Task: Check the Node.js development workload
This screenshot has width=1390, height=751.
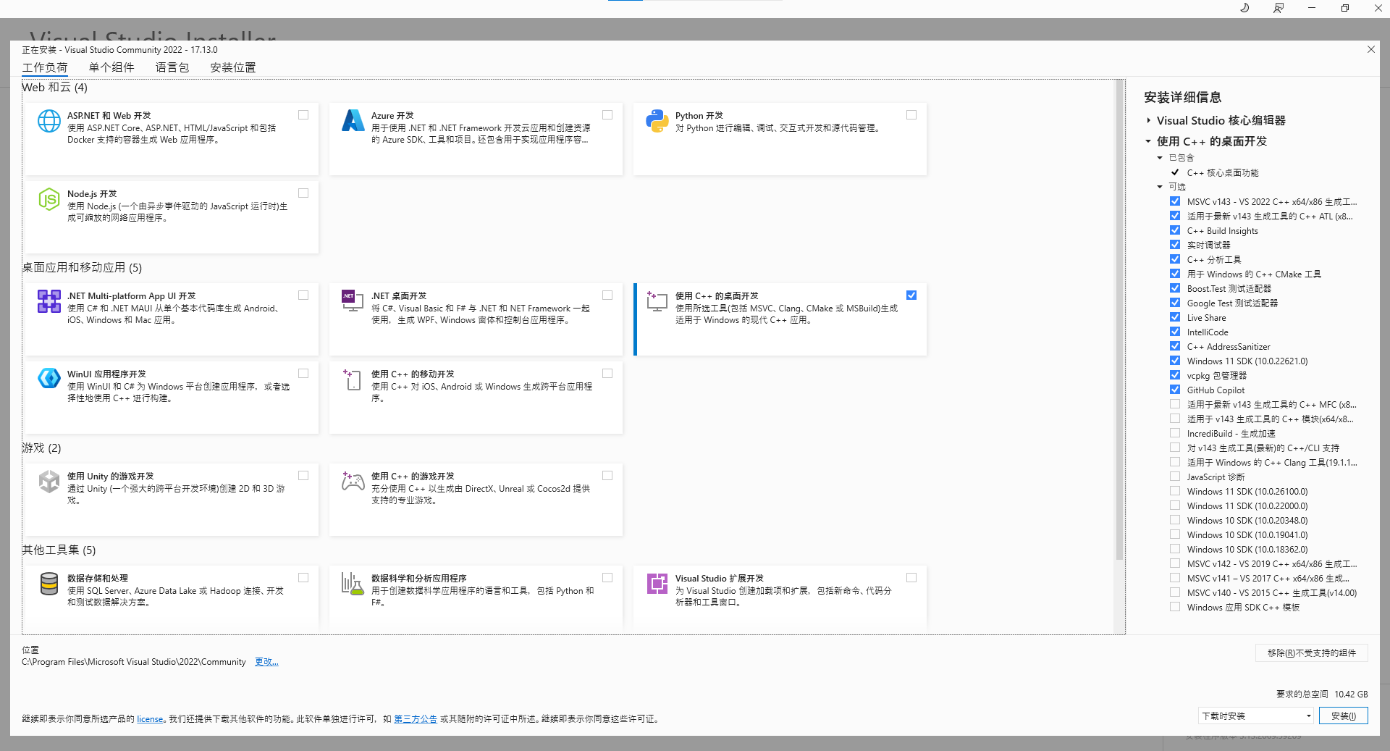Action: (x=303, y=193)
